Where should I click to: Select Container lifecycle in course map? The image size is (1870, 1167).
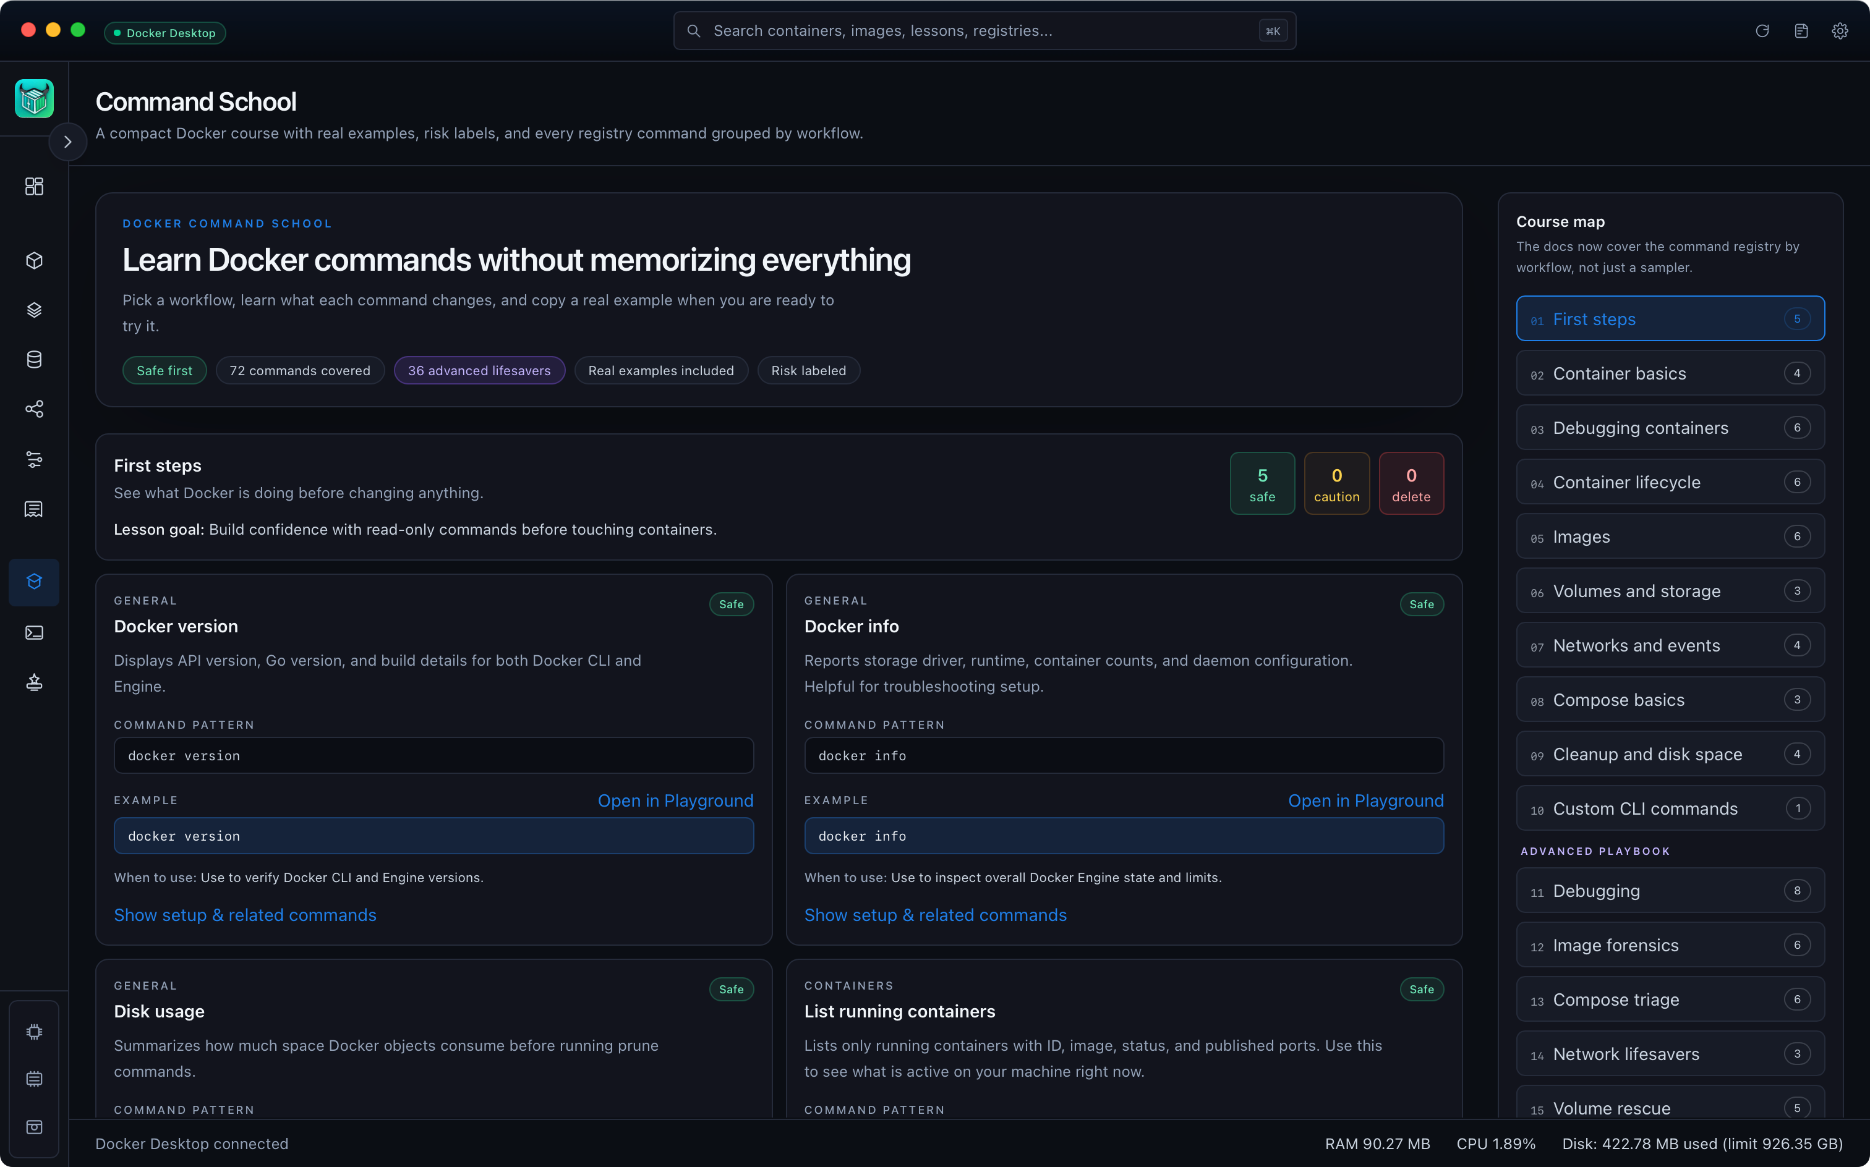click(x=1670, y=482)
